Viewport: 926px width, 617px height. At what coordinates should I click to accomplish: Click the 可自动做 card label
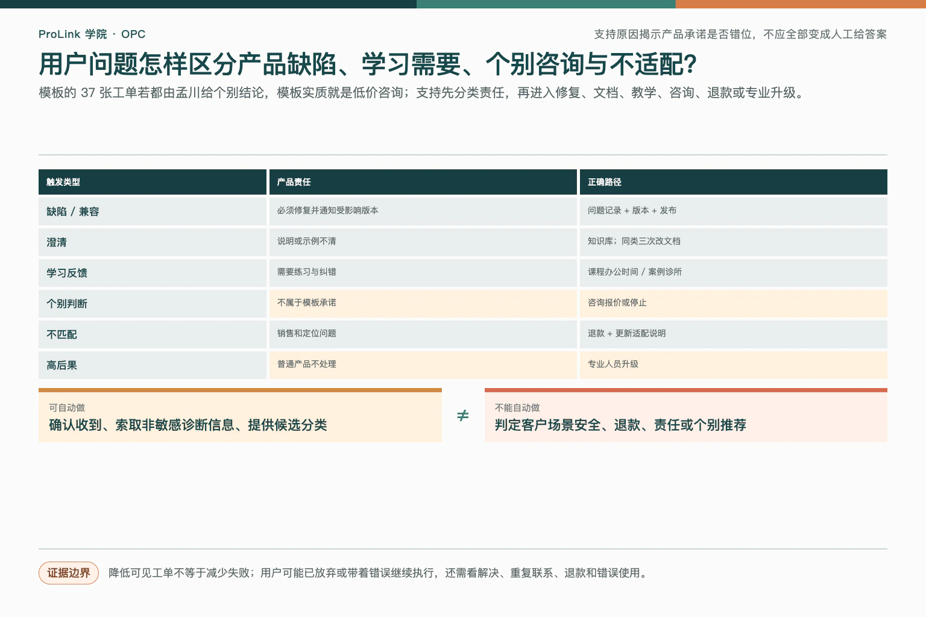(x=67, y=408)
